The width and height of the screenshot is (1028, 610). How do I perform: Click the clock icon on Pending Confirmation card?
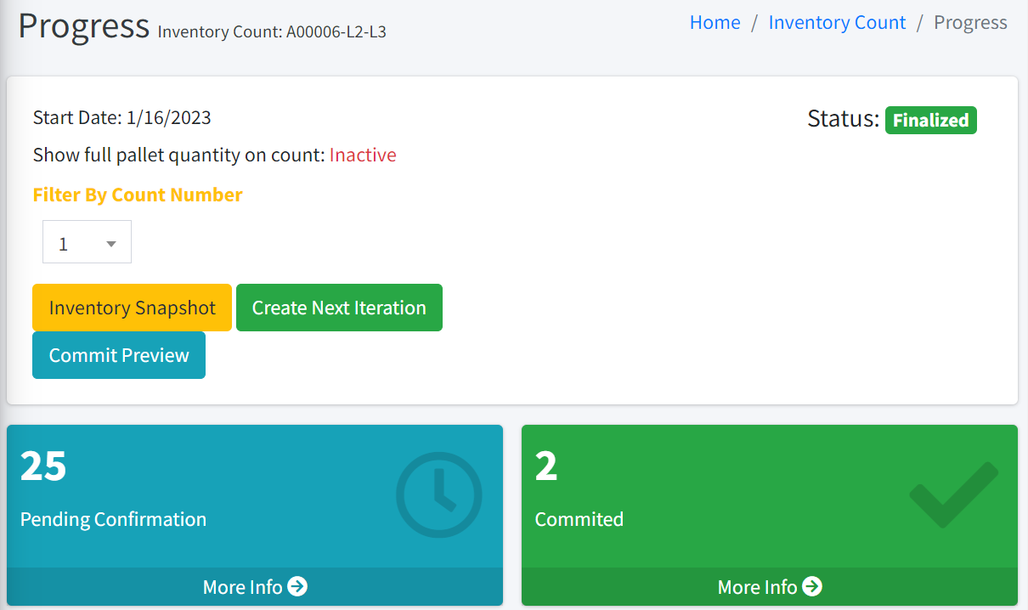[x=438, y=494]
